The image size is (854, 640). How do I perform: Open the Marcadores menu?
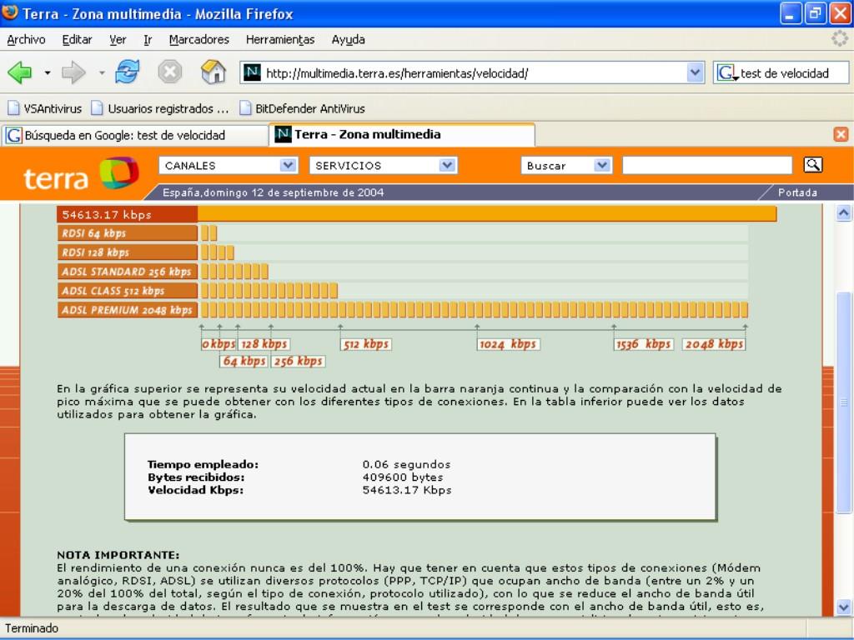(x=198, y=39)
